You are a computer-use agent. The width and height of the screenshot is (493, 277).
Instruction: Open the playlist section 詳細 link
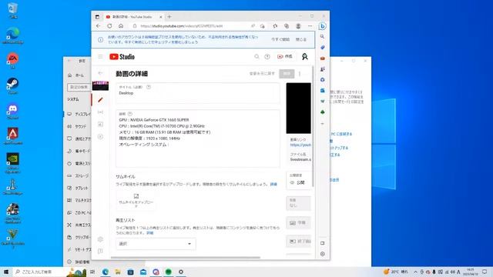pyautogui.click(x=150, y=233)
